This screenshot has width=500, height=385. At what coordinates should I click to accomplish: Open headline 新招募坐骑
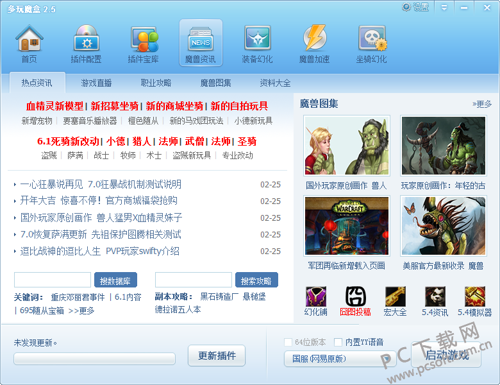115,106
